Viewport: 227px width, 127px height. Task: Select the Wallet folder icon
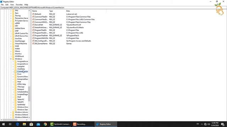point(13,49)
